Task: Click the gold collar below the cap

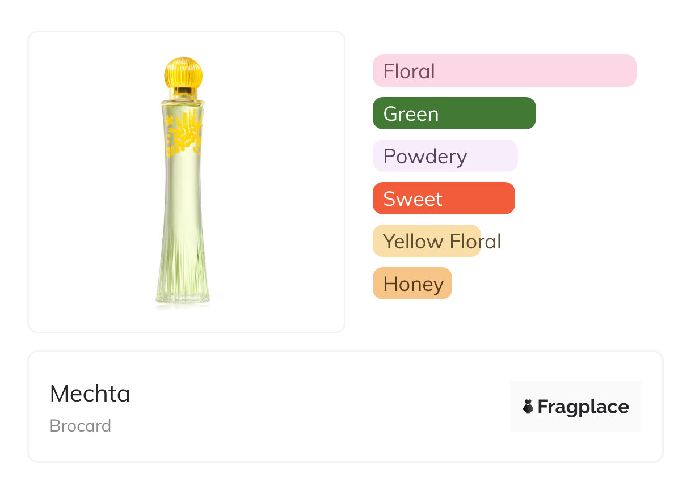Action: (183, 92)
